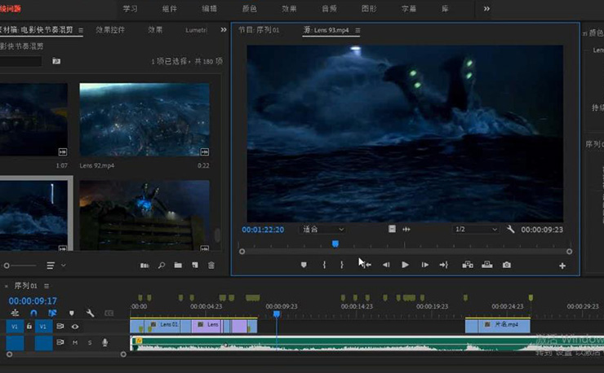Open timeline display settings wrench
Image resolution: width=604 pixels, height=373 pixels.
tap(90, 313)
